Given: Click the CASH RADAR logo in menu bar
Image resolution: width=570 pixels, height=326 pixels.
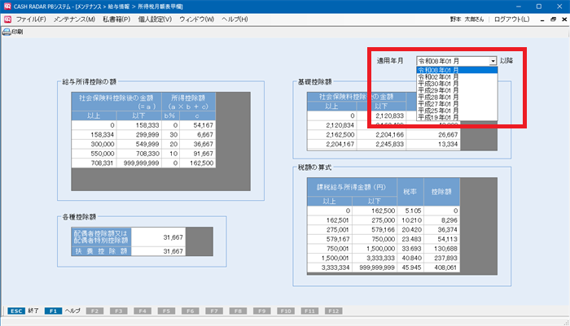Looking at the screenshot, I should point(7,19).
